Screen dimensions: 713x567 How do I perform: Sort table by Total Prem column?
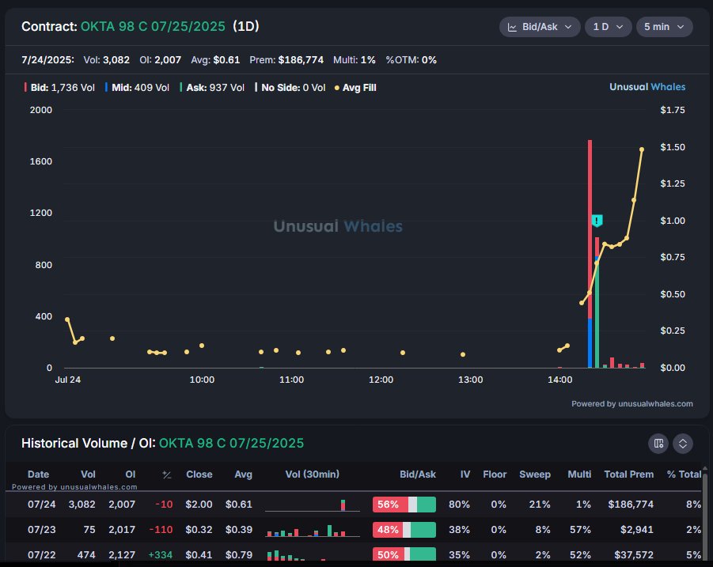[x=628, y=474]
